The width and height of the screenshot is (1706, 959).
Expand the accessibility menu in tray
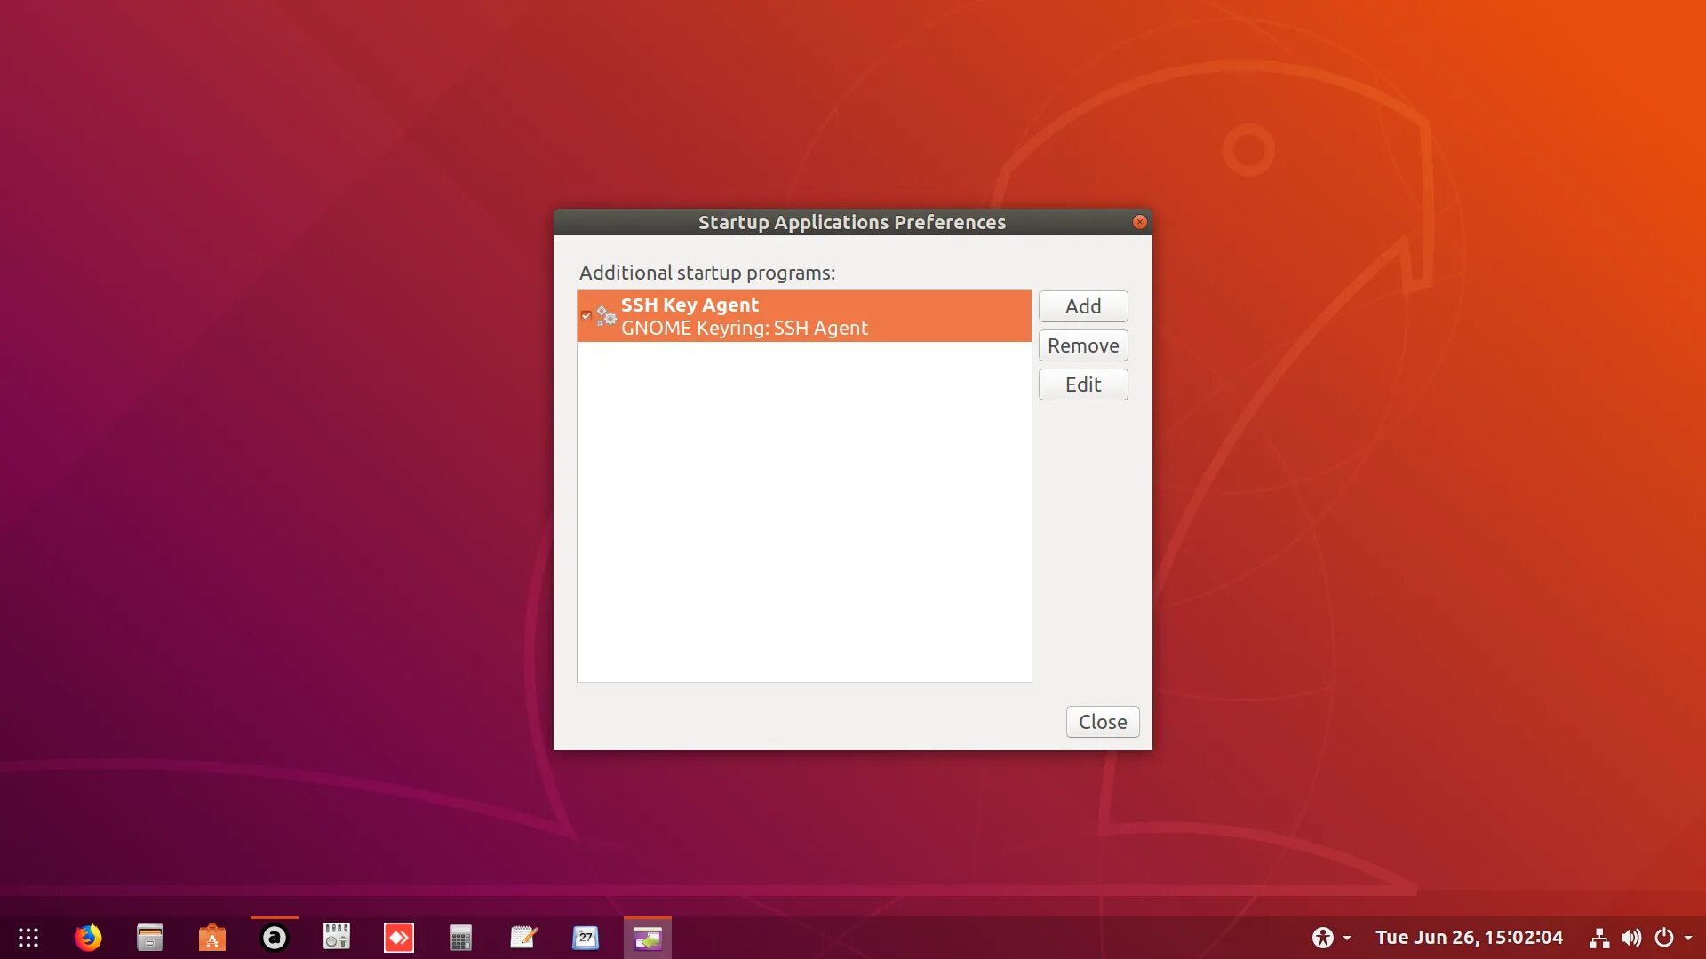[1330, 938]
